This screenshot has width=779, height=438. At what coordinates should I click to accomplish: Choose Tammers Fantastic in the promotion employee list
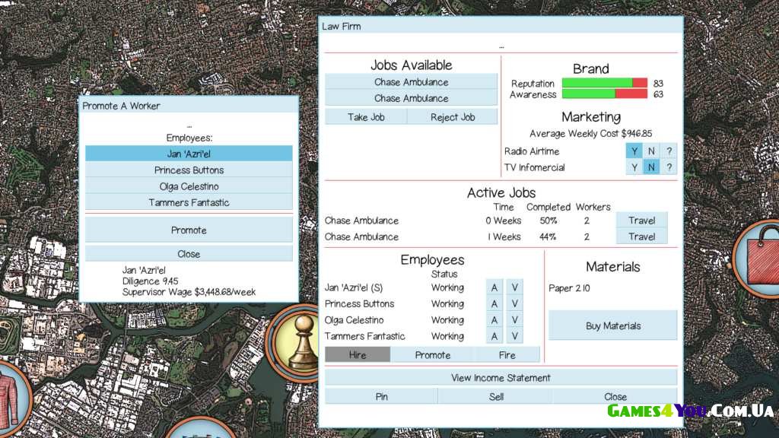point(189,202)
